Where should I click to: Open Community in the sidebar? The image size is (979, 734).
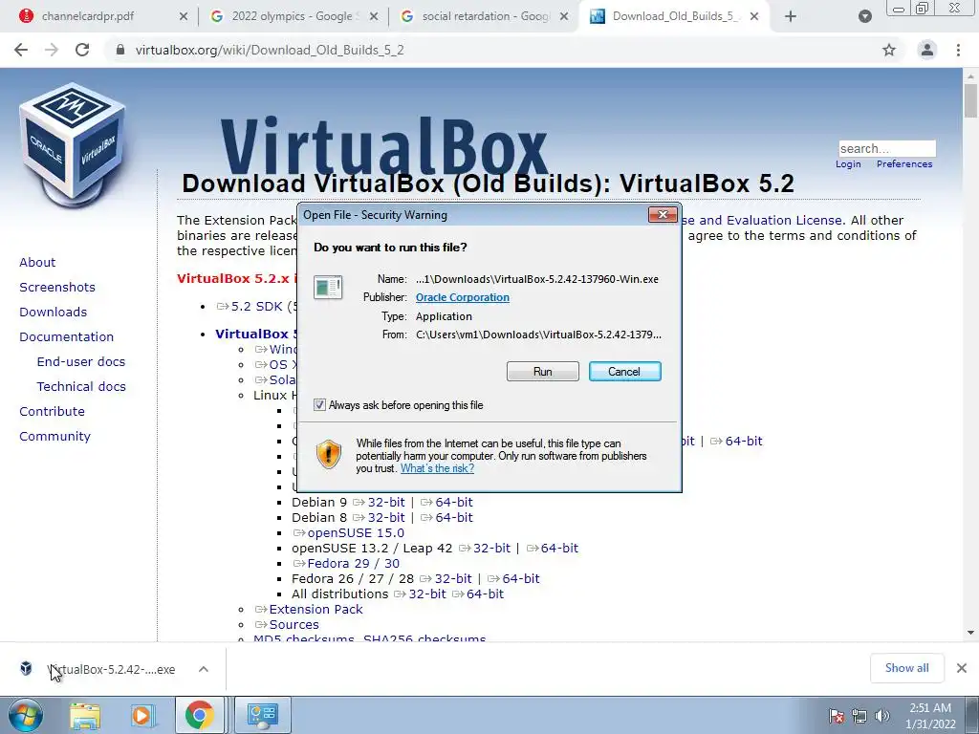tap(54, 437)
